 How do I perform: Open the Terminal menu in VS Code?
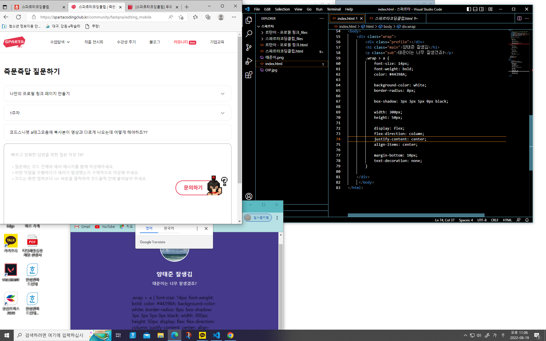click(x=334, y=9)
